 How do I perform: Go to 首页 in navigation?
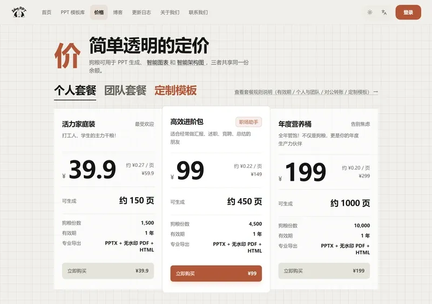point(46,12)
